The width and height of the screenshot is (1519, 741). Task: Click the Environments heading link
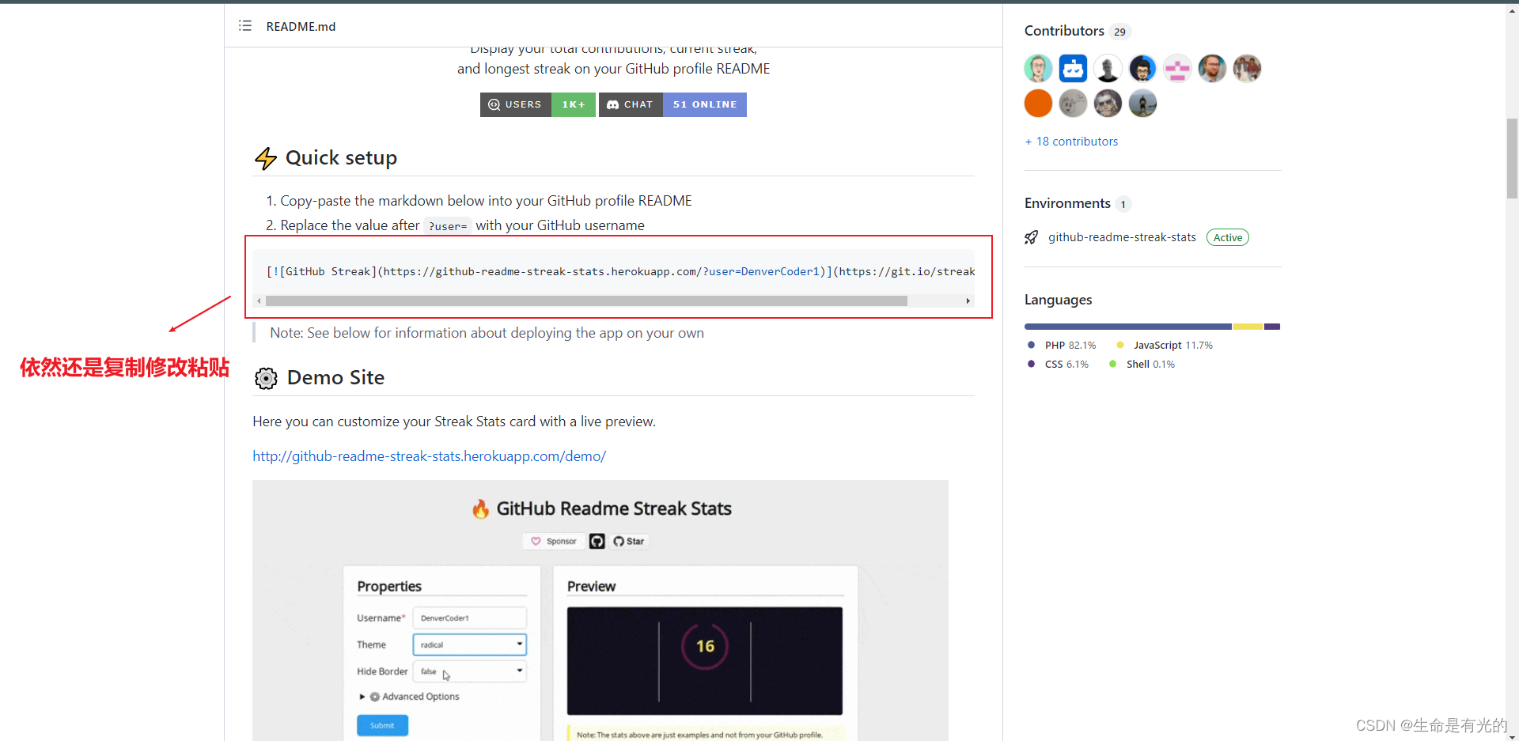pyautogui.click(x=1067, y=203)
